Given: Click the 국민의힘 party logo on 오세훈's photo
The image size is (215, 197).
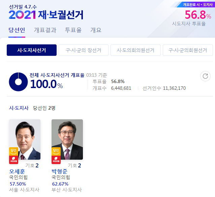Looking at the screenshot, I should 13,160.
